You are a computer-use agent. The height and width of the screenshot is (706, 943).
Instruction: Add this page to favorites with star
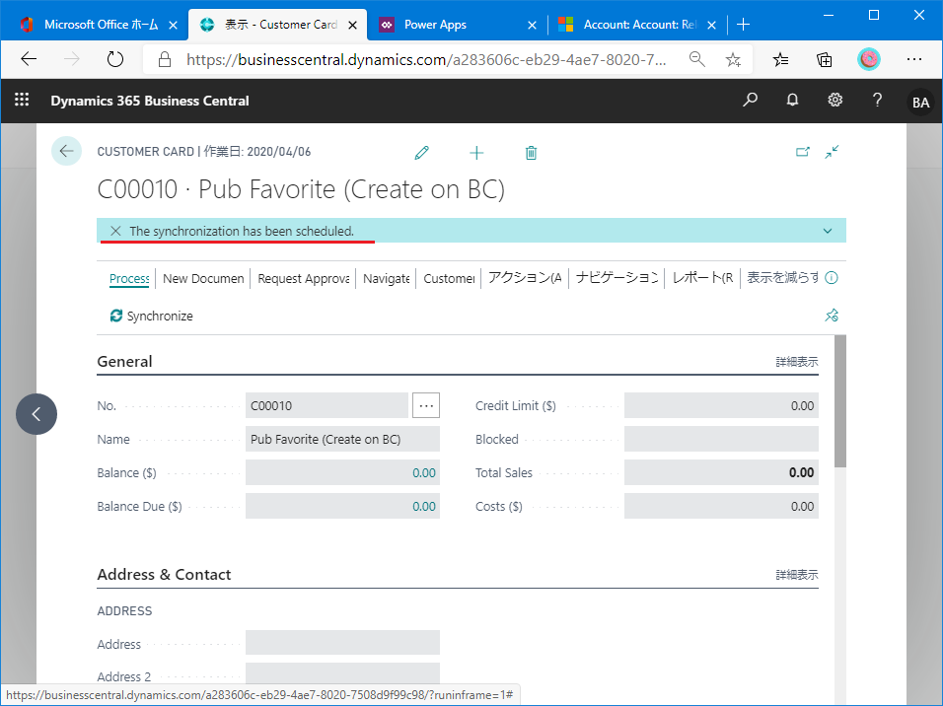pos(733,59)
